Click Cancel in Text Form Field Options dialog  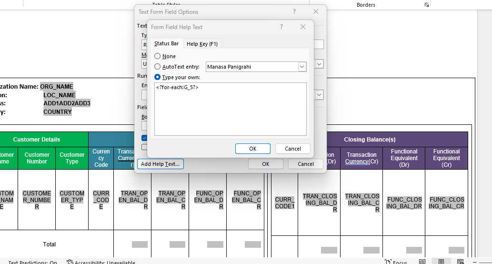coord(306,164)
